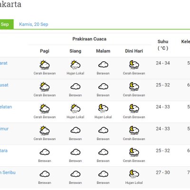Click the Malam column header
190x190 pixels.
coord(103,51)
